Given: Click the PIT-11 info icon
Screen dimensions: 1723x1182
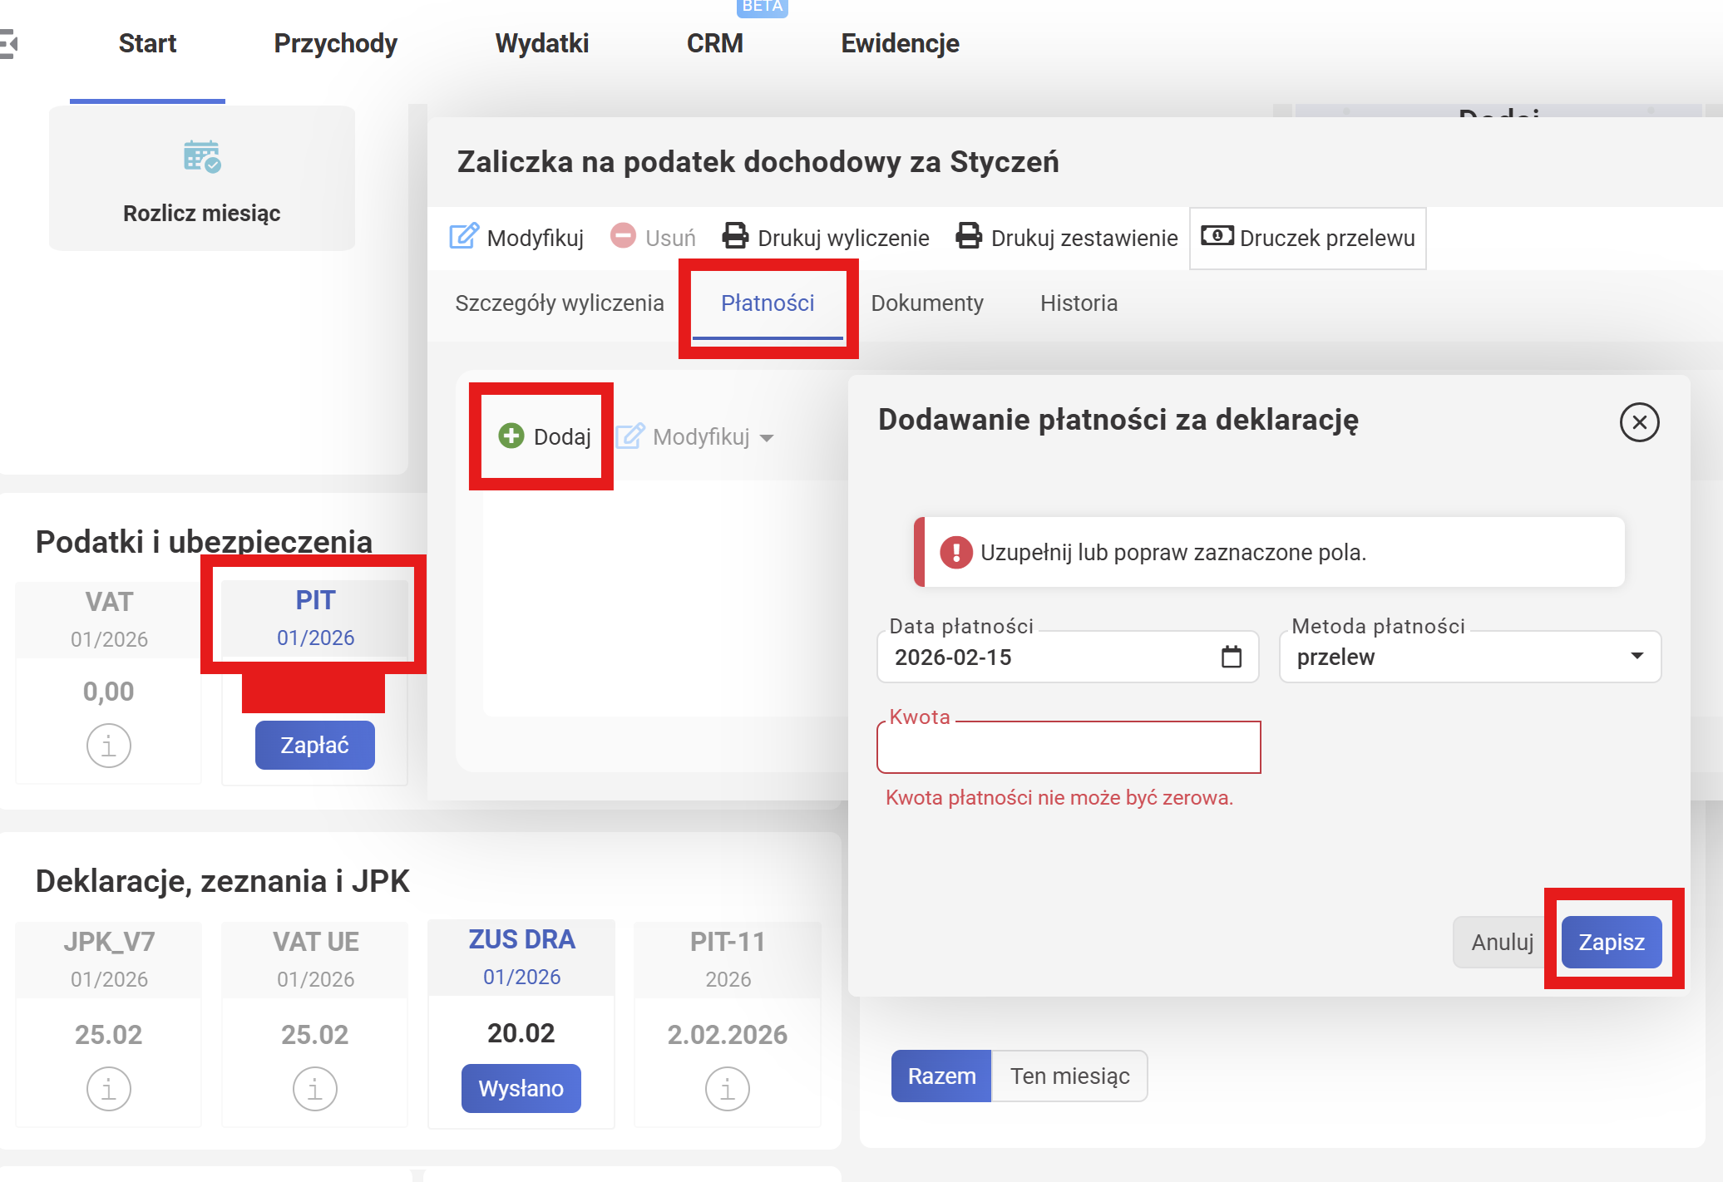Looking at the screenshot, I should (727, 1088).
